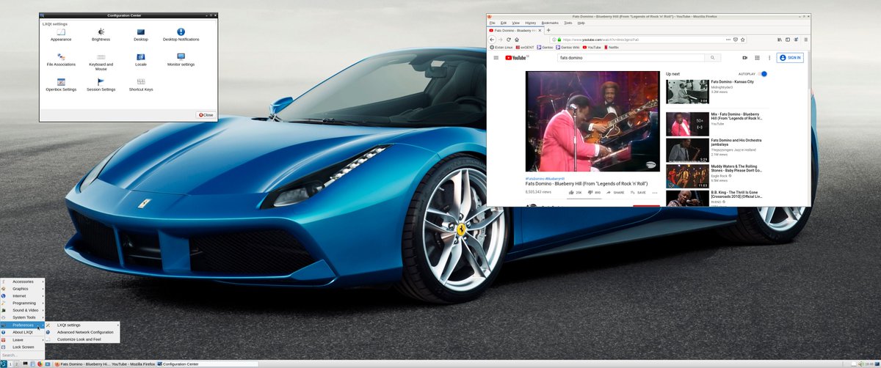Click YouTube search field with fats domino

pos(630,57)
